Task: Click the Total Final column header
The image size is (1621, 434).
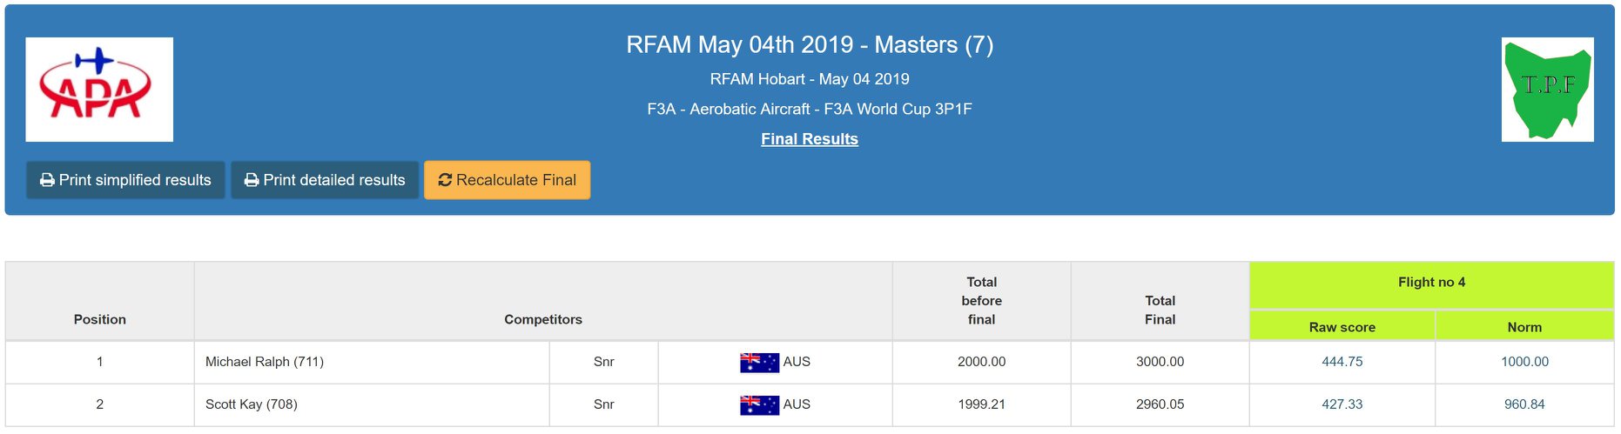Action: point(1160,310)
